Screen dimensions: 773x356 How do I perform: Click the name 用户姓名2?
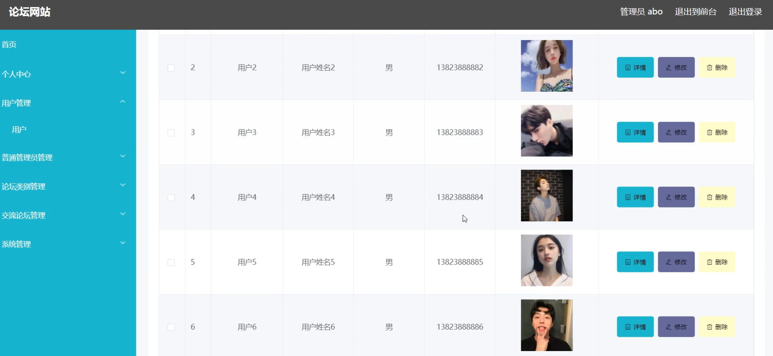click(318, 67)
